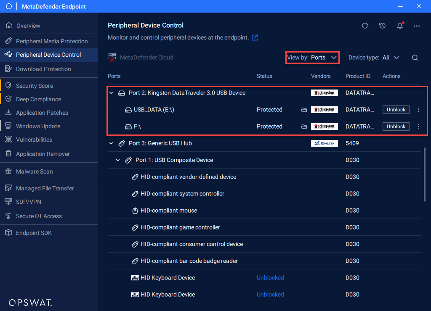Open Download Protection section
This screenshot has width=431, height=311.
tap(49, 69)
